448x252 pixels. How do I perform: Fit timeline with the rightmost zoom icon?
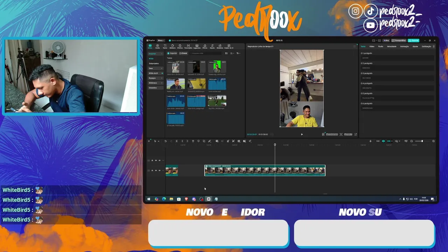[x=433, y=141]
